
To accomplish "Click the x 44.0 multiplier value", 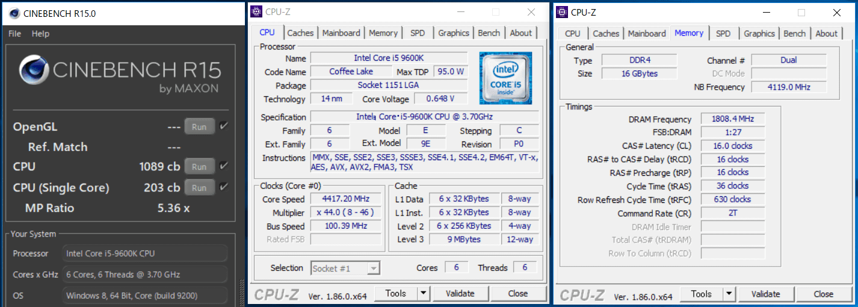I will click(347, 212).
